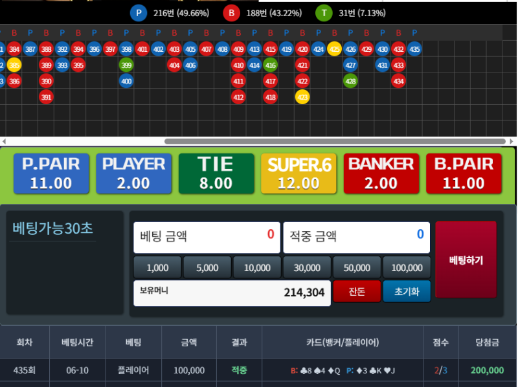Click the 베팅가능30초 countdown text
The image size is (518, 387).
pos(53,228)
